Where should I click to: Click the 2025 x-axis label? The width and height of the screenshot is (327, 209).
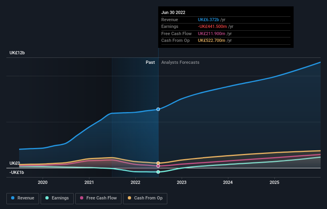pyautogui.click(x=274, y=183)
